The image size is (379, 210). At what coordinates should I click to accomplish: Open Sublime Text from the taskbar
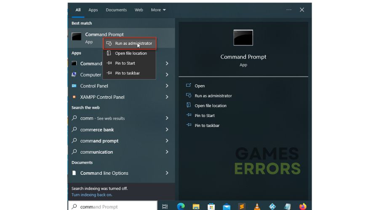[242, 206]
